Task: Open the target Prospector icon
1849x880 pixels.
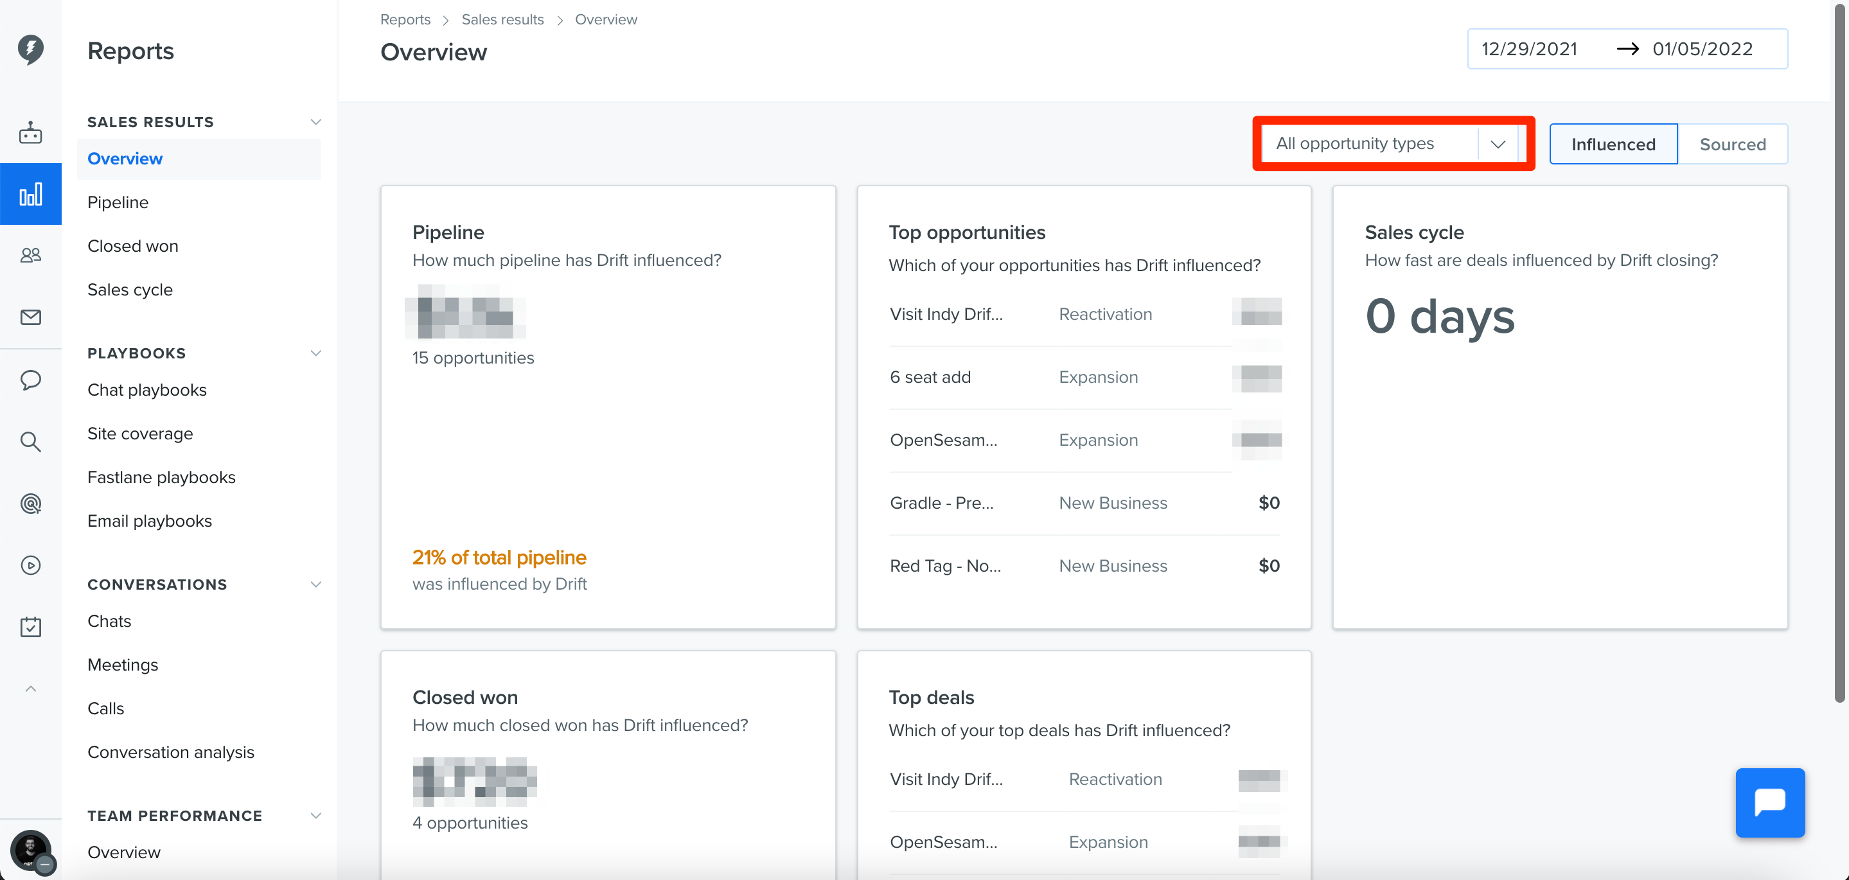Action: [30, 503]
